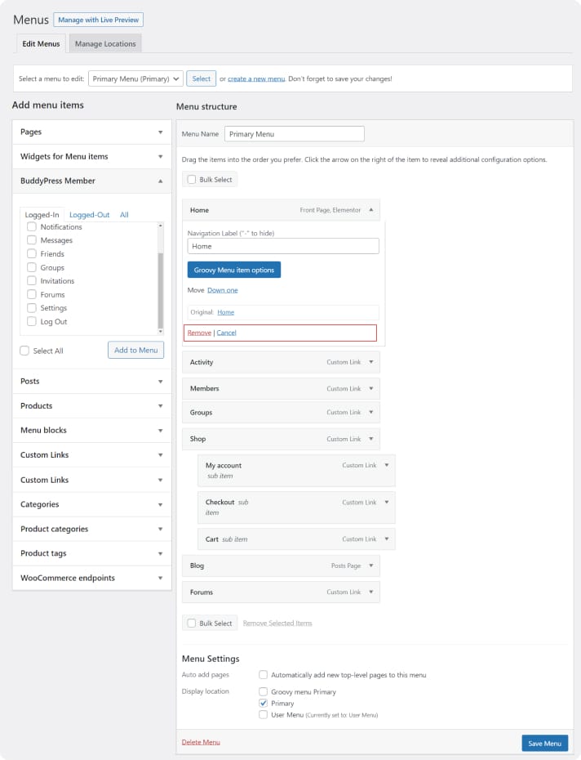This screenshot has height=760, width=581.
Task: Expand the Members menu item arrow
Action: (x=371, y=388)
